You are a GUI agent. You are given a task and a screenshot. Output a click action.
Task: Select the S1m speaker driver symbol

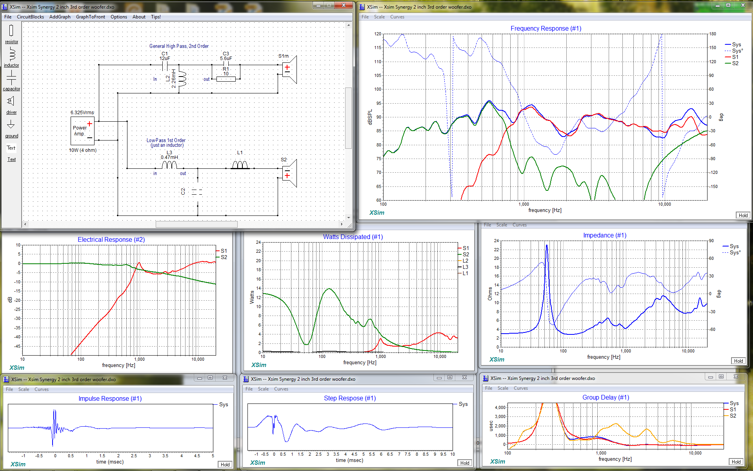289,69
